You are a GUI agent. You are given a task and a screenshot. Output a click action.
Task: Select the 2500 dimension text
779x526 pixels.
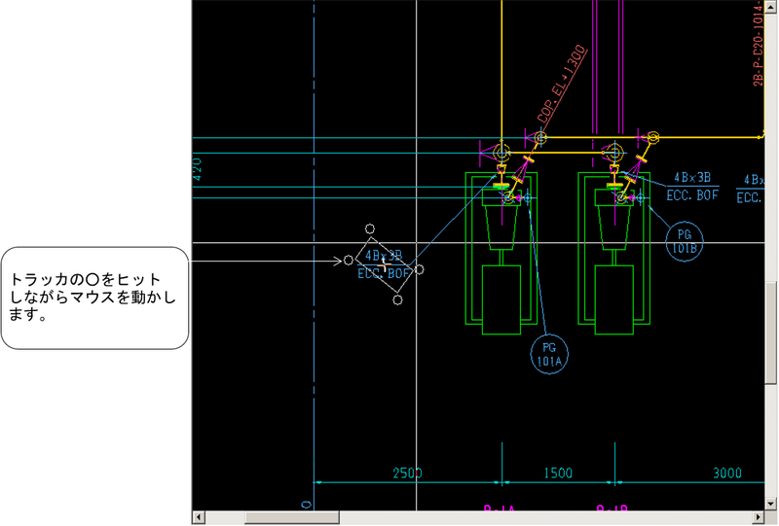(x=407, y=473)
